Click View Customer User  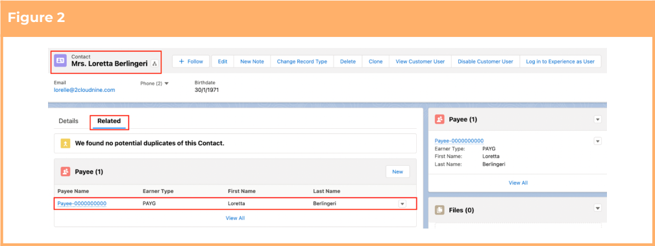(x=420, y=61)
